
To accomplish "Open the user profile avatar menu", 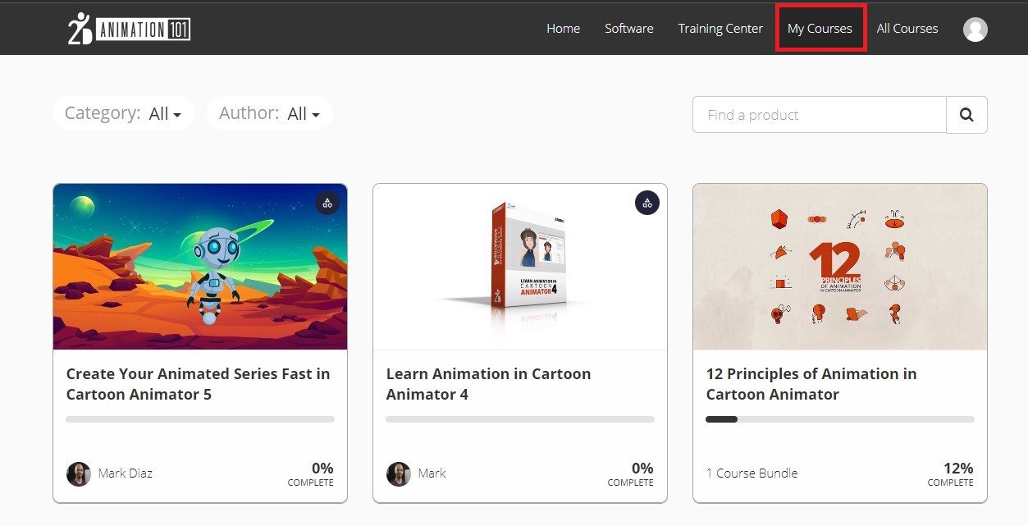I will click(975, 30).
